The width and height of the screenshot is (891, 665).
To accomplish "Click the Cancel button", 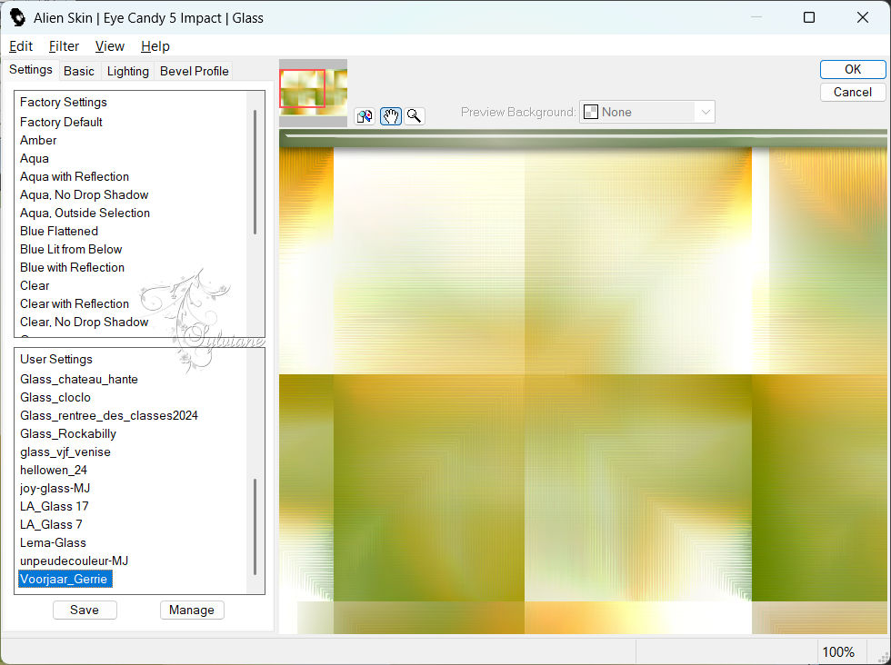I will point(853,92).
